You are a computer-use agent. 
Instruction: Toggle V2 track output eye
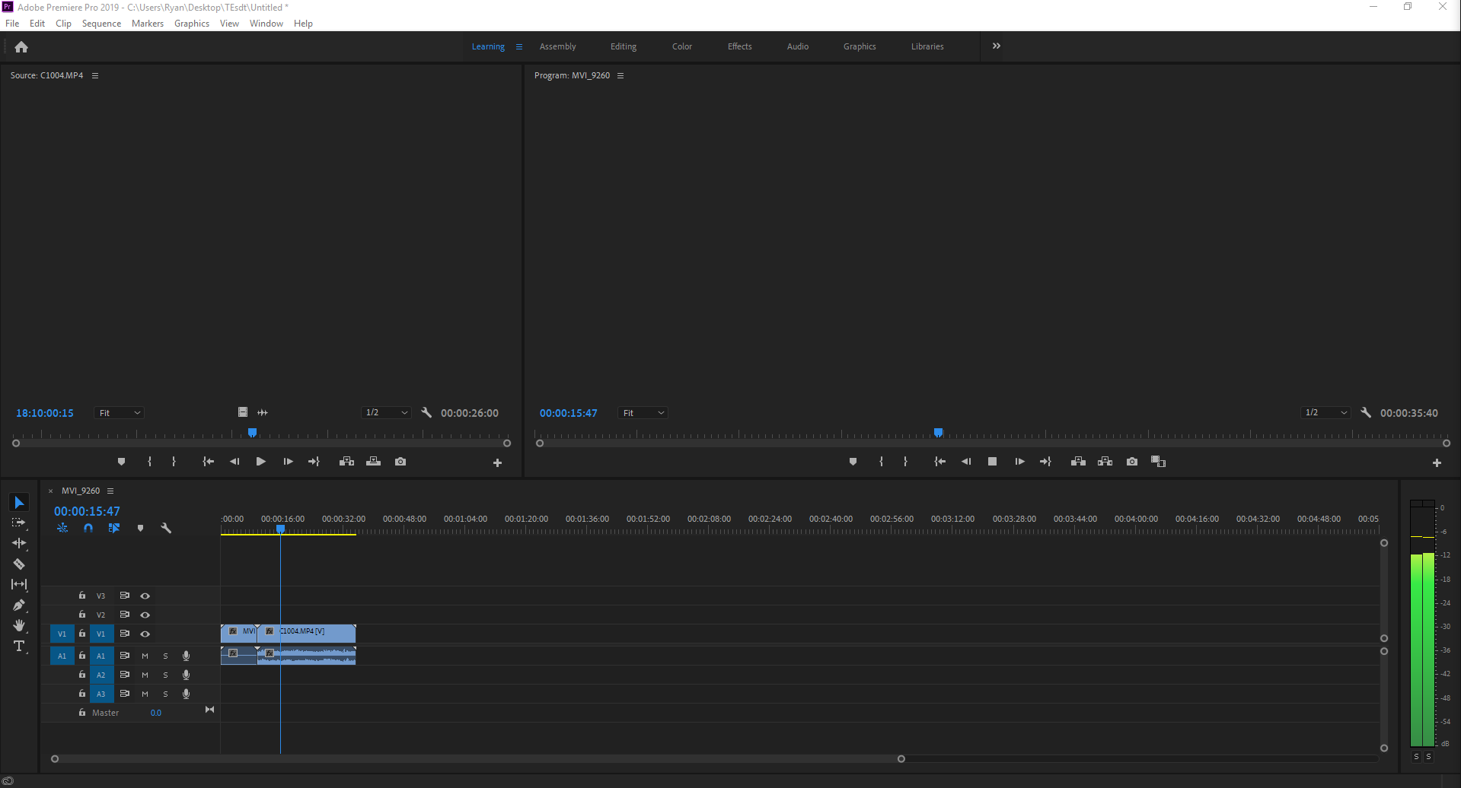point(145,615)
